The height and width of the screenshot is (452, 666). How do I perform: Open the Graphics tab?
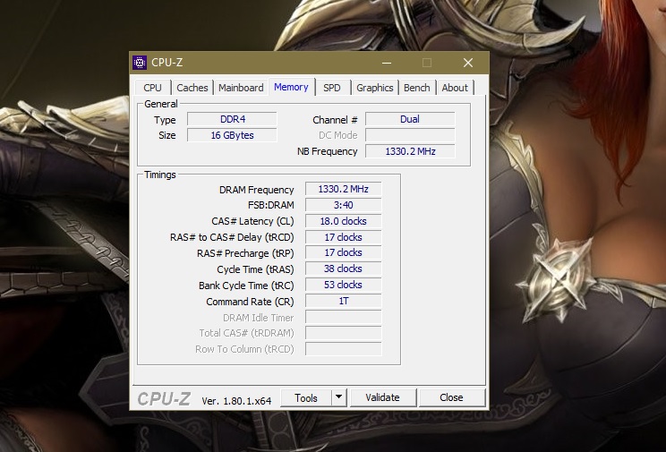374,88
